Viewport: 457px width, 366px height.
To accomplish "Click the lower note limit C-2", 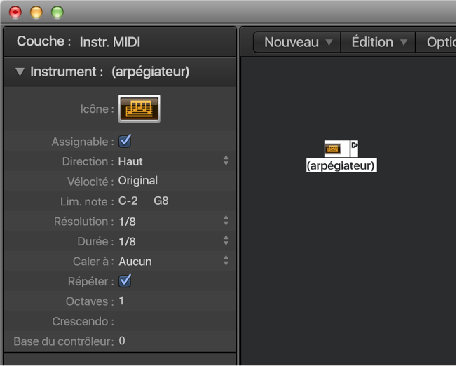I will click(128, 201).
